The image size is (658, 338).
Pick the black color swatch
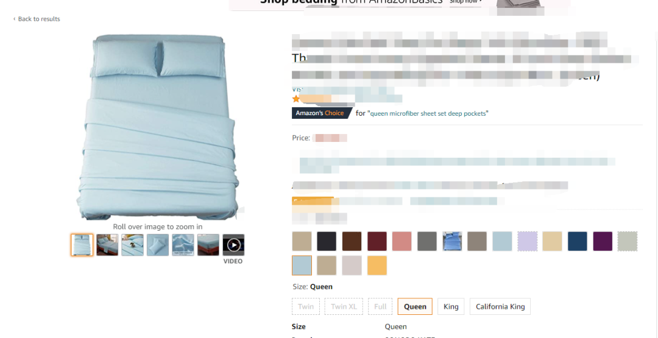(327, 241)
